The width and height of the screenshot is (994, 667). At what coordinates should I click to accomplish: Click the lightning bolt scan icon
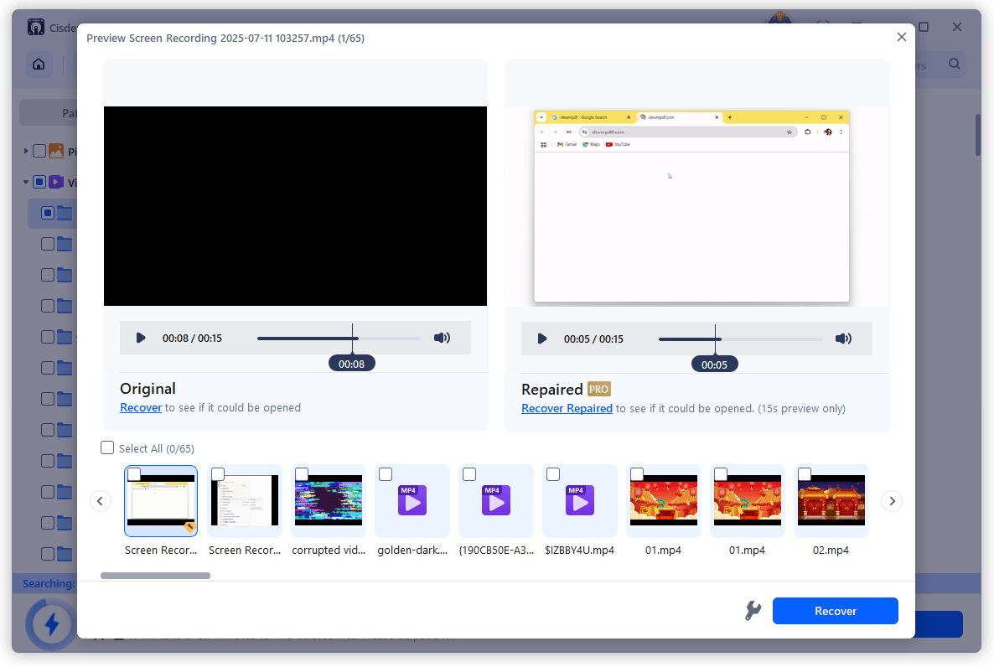[x=50, y=624]
